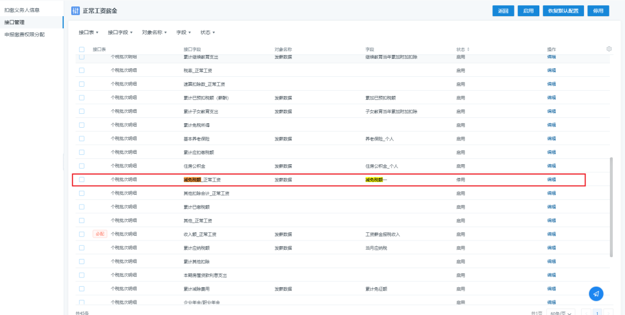Click the 累计已预扣税额（薪酬） cell
625x315 pixels.
pyautogui.click(x=205, y=98)
